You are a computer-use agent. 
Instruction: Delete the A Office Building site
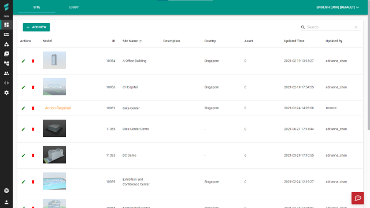[33, 61]
